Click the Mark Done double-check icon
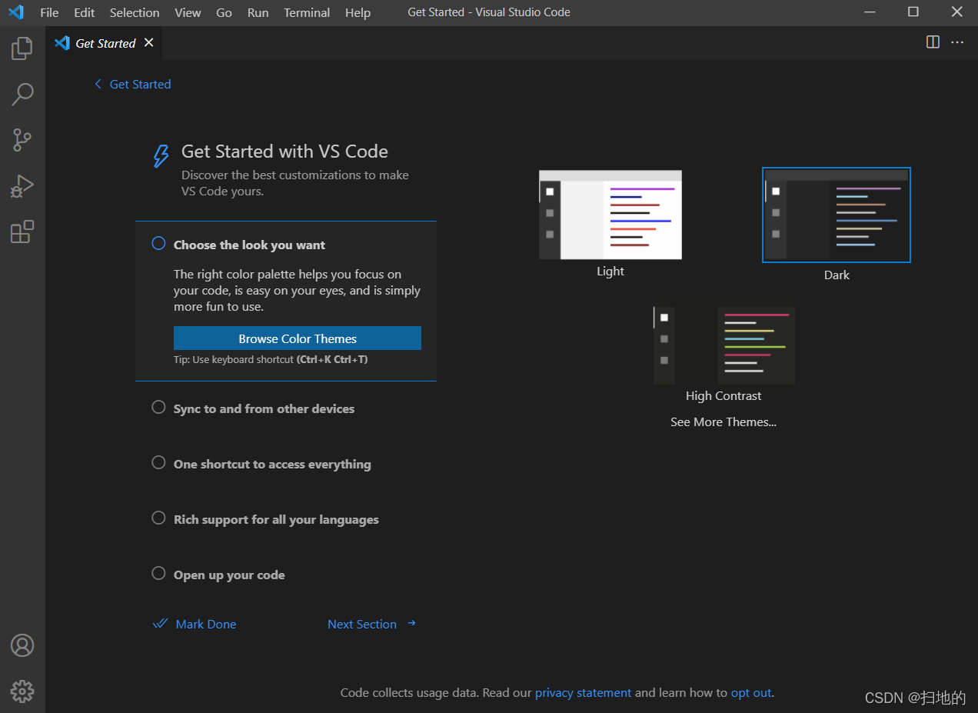The height and width of the screenshot is (713, 978). [x=161, y=624]
